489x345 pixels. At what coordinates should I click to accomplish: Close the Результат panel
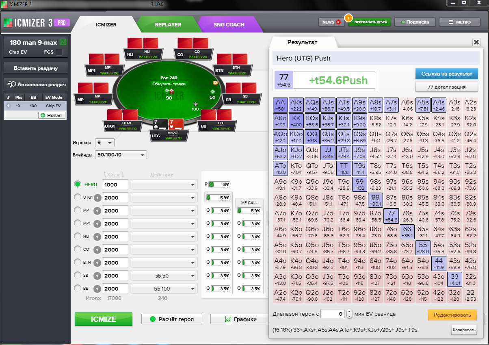click(x=476, y=42)
